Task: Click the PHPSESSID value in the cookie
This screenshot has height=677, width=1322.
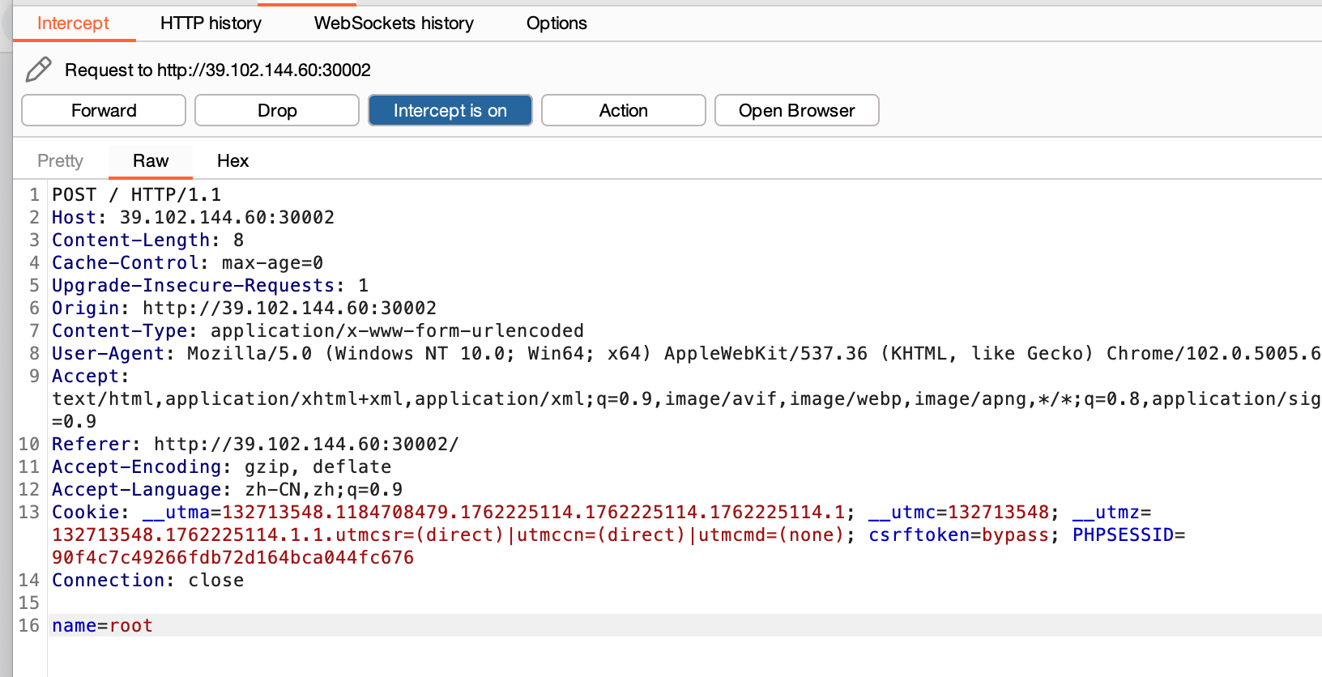Action: [x=232, y=558]
